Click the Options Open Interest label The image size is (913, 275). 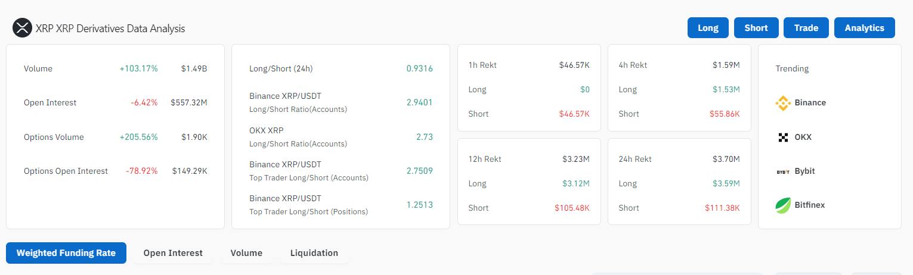pos(66,171)
